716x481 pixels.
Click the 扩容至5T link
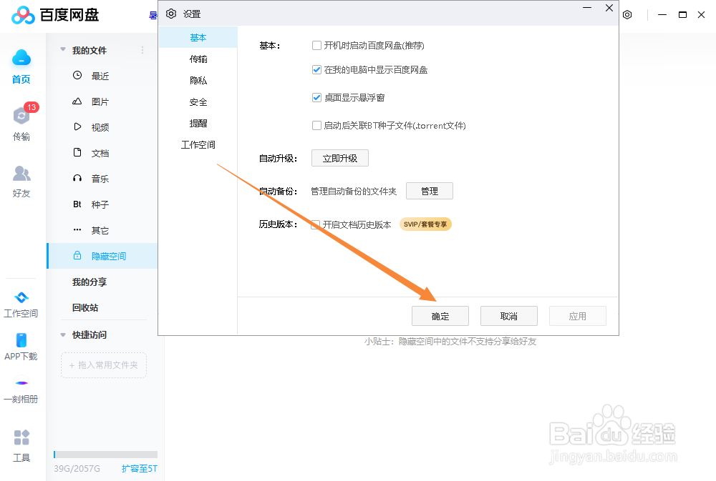point(140,469)
